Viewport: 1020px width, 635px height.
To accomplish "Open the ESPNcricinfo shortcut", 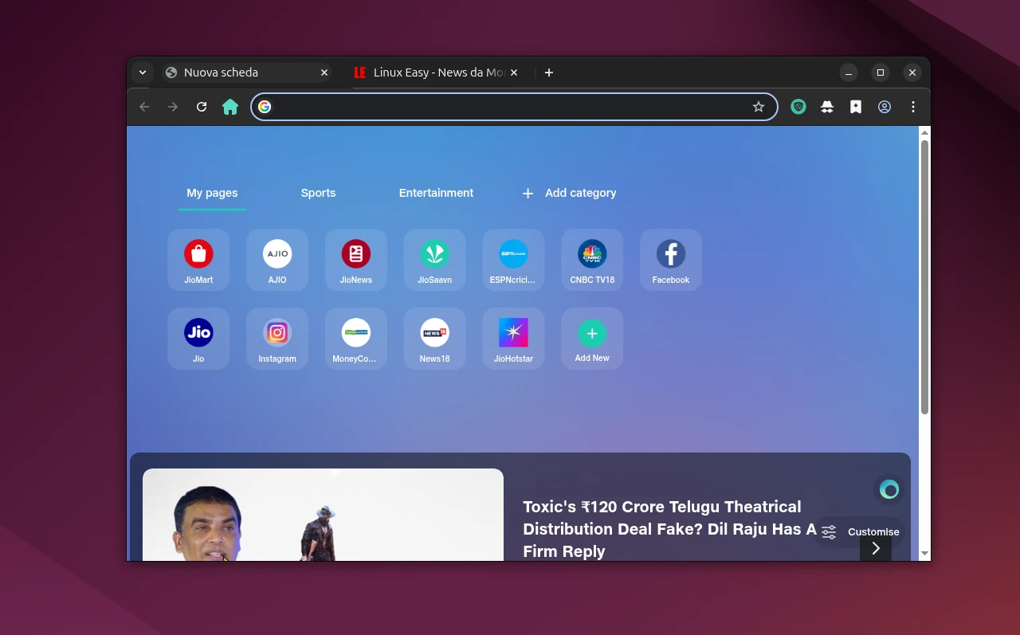I will pos(513,260).
